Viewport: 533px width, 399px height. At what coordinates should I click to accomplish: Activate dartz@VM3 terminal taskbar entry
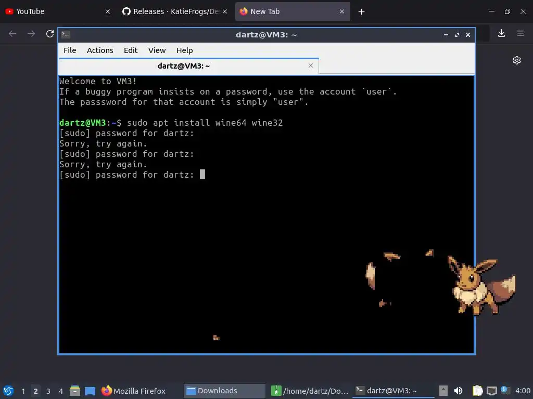coord(394,391)
